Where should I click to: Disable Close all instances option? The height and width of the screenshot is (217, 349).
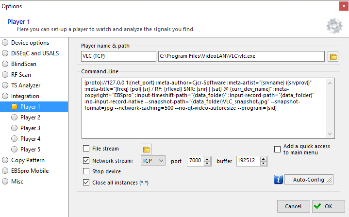point(86,183)
